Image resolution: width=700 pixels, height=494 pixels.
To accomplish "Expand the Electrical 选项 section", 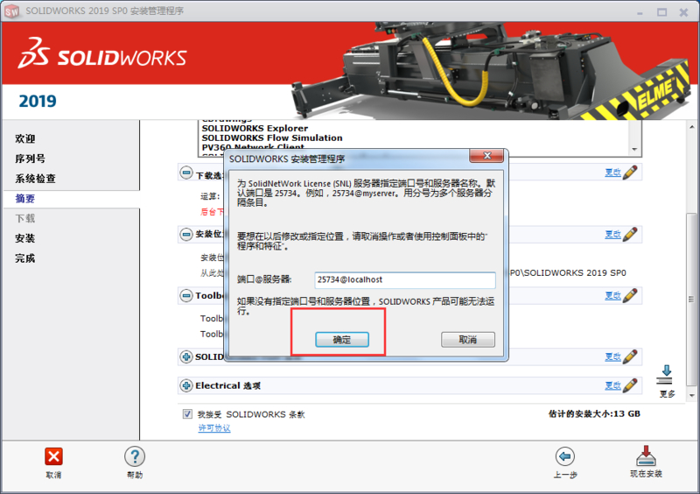I will 186,385.
